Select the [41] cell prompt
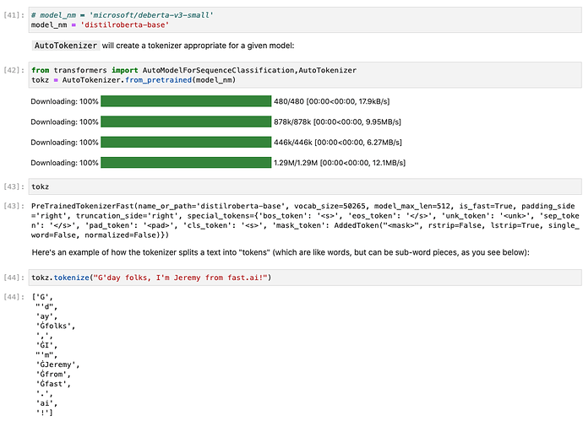This screenshot has height=421, width=583. coord(14,15)
